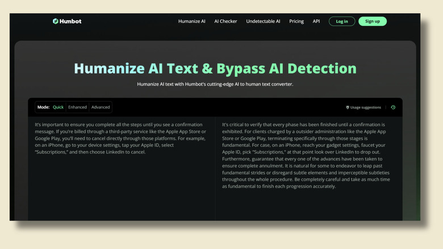Navigate to the Pricing page
This screenshot has height=249, width=443.
point(296,22)
